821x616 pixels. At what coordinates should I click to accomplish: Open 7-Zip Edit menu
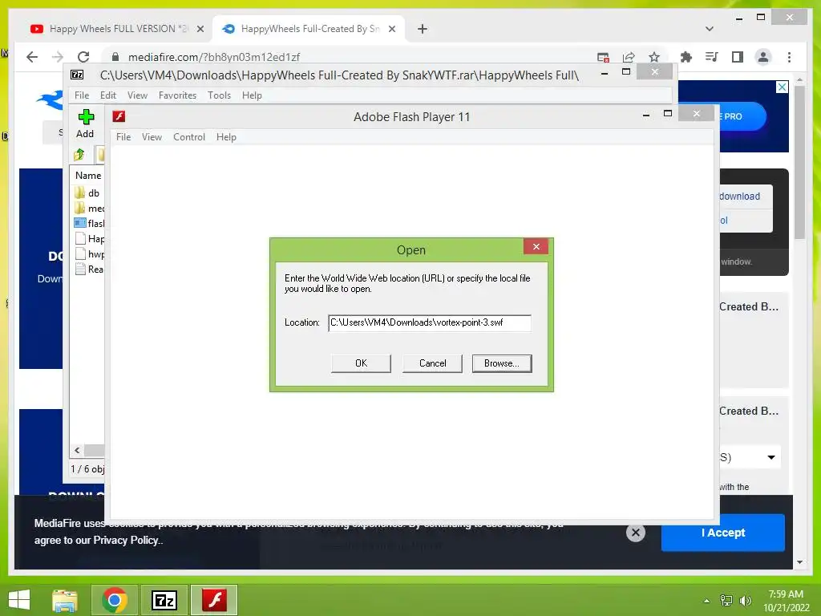(108, 95)
